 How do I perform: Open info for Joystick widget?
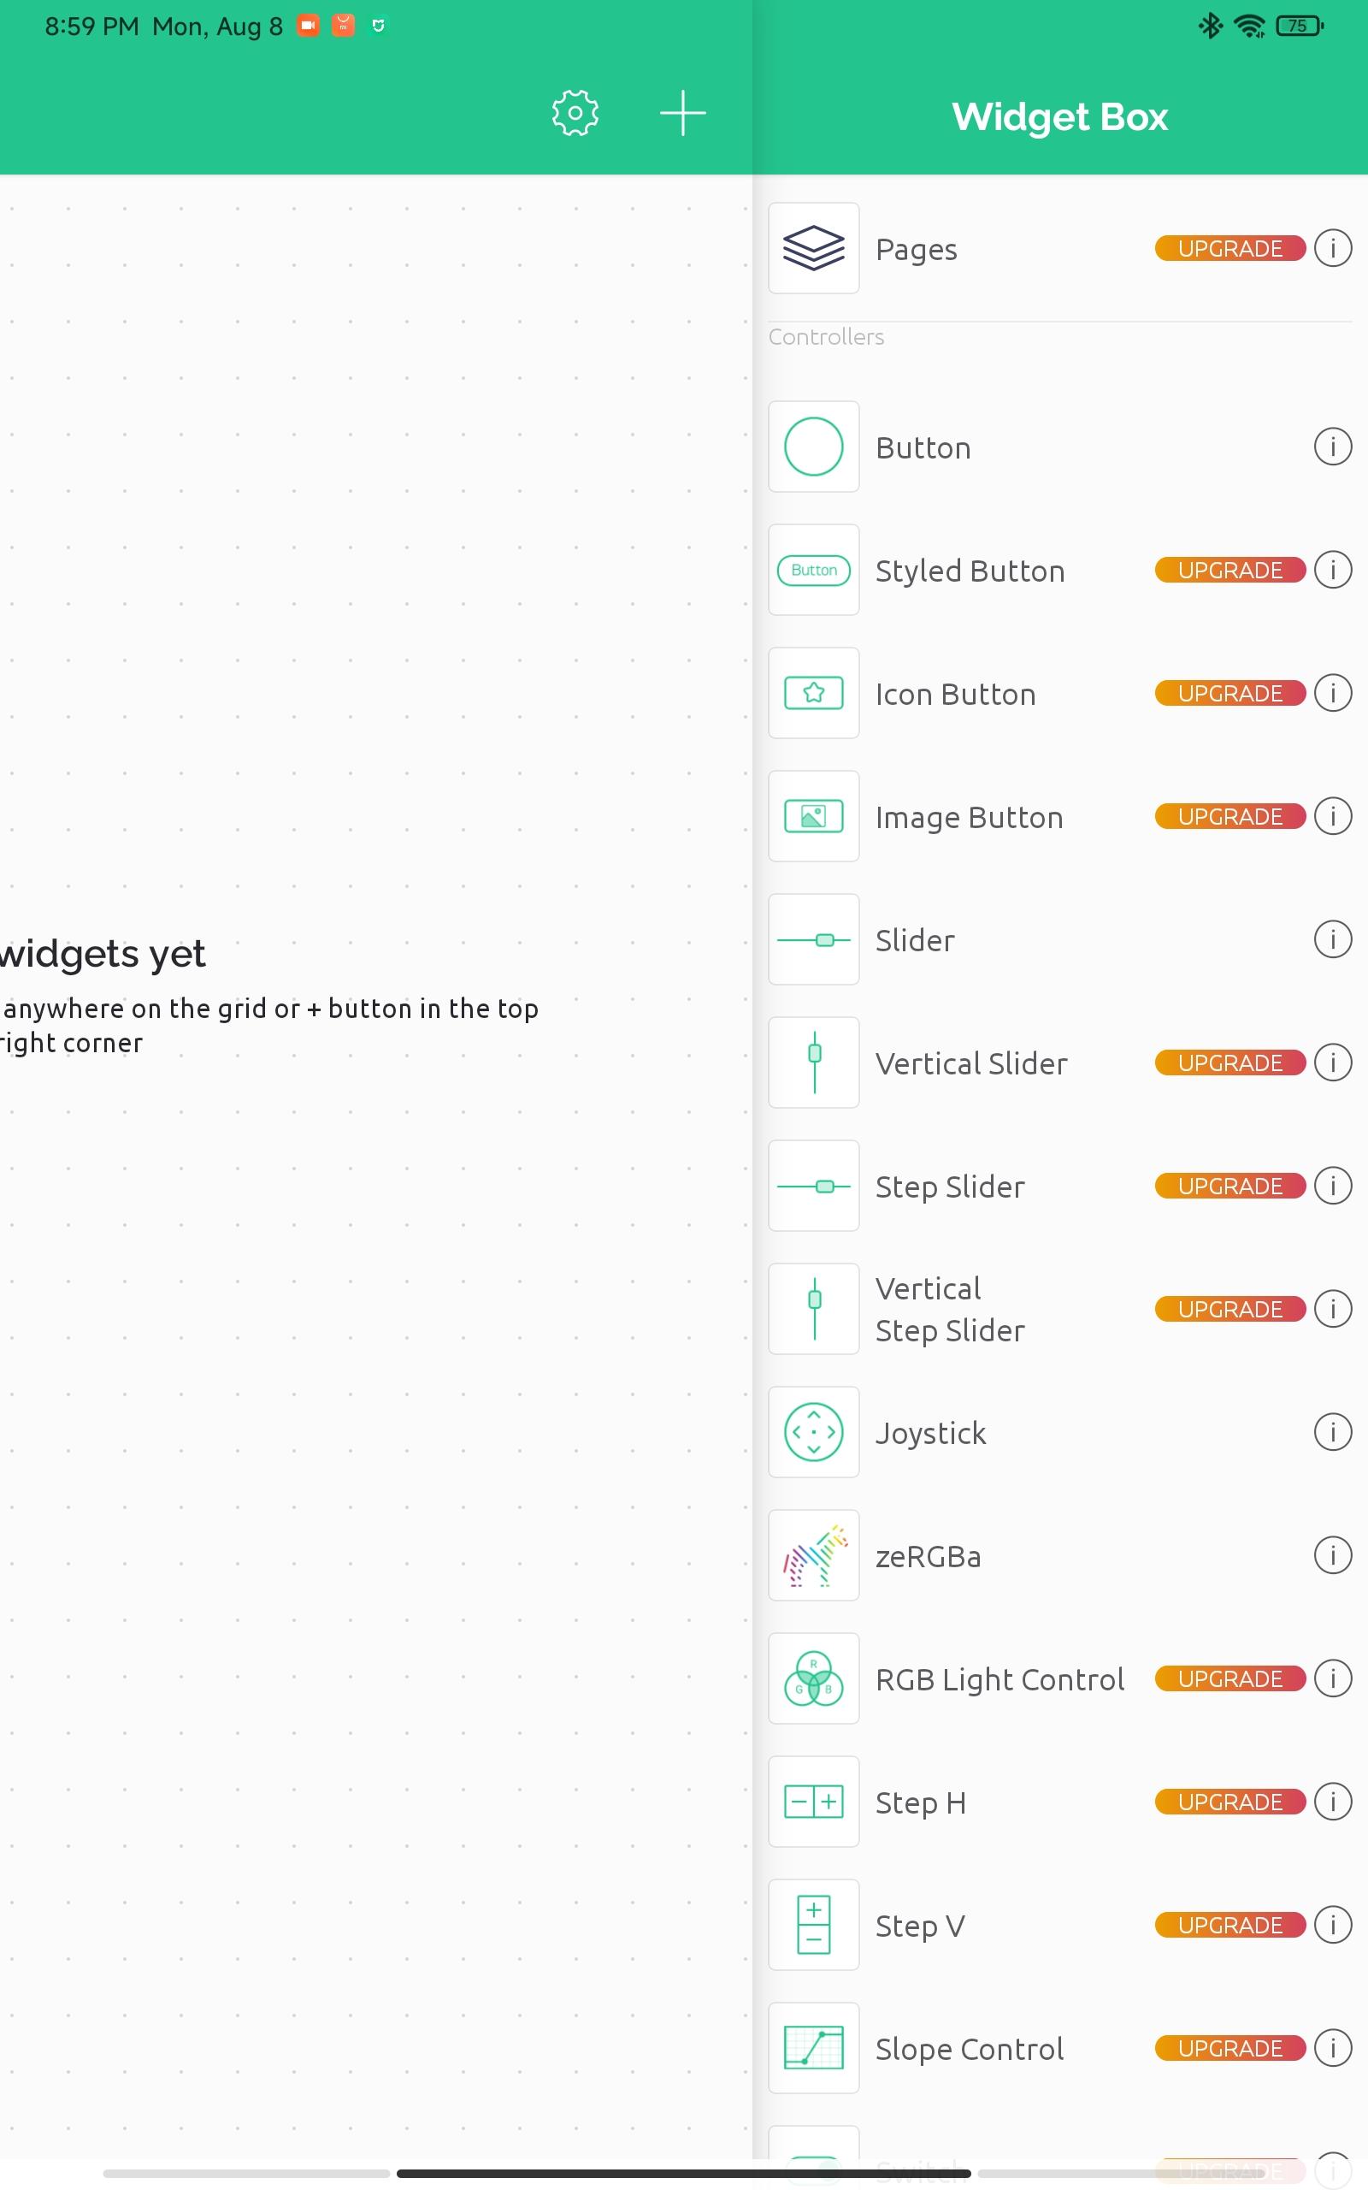point(1332,1432)
